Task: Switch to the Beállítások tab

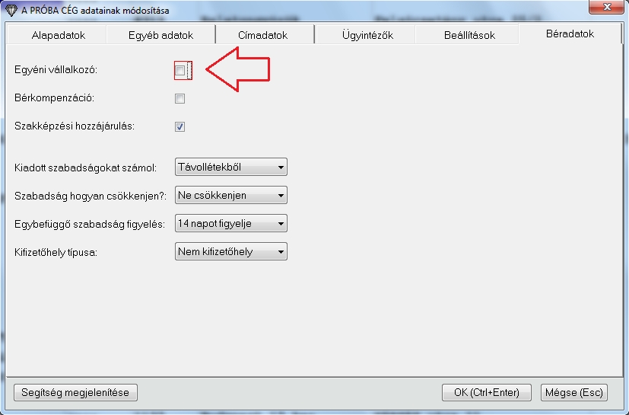Action: click(469, 35)
